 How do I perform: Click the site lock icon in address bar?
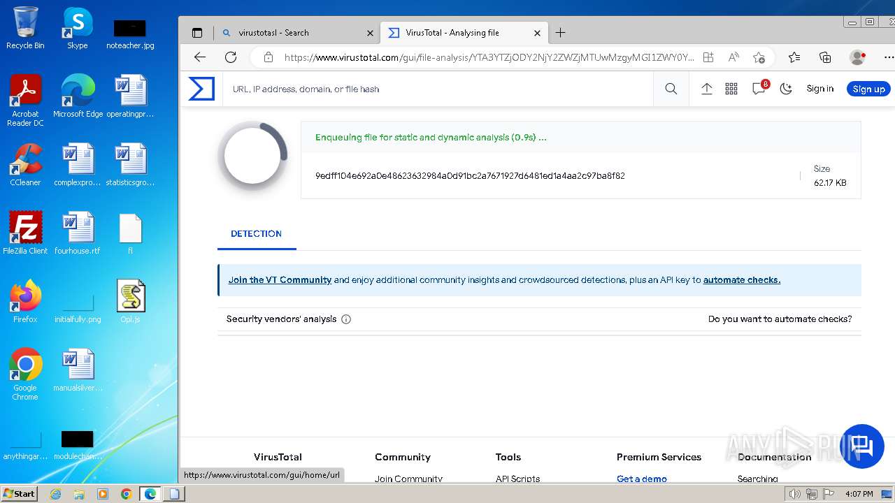[x=268, y=57]
